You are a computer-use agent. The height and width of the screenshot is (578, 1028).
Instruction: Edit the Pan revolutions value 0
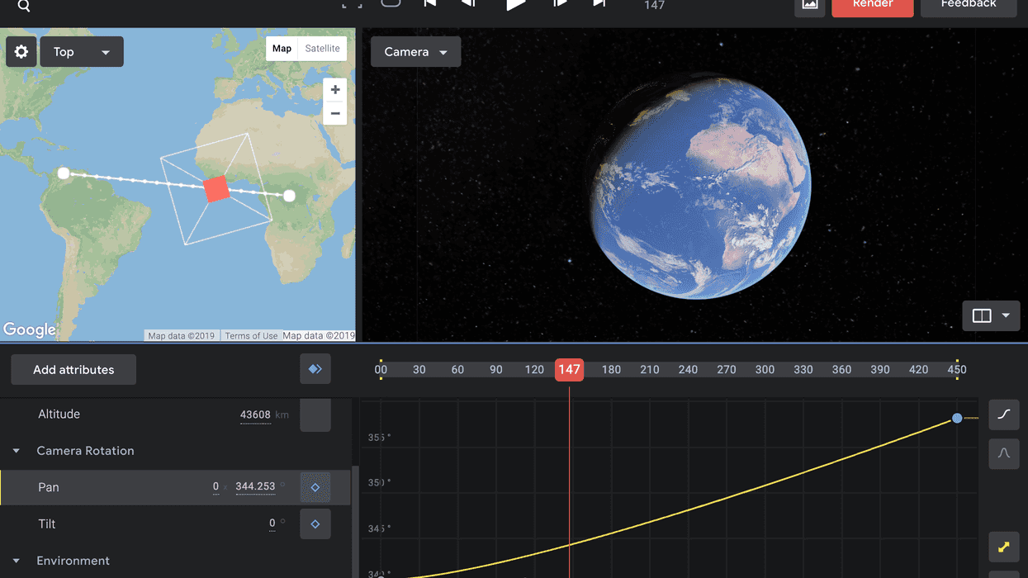click(216, 487)
